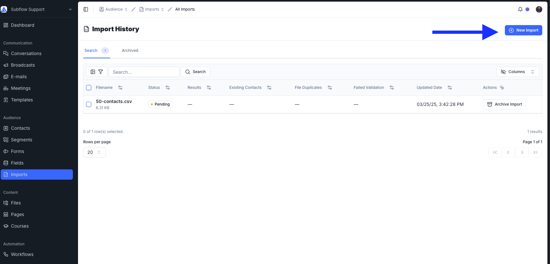Image resolution: width=550 pixels, height=264 pixels.
Task: Click 'Page 1 of 1' text
Action: [x=532, y=142]
